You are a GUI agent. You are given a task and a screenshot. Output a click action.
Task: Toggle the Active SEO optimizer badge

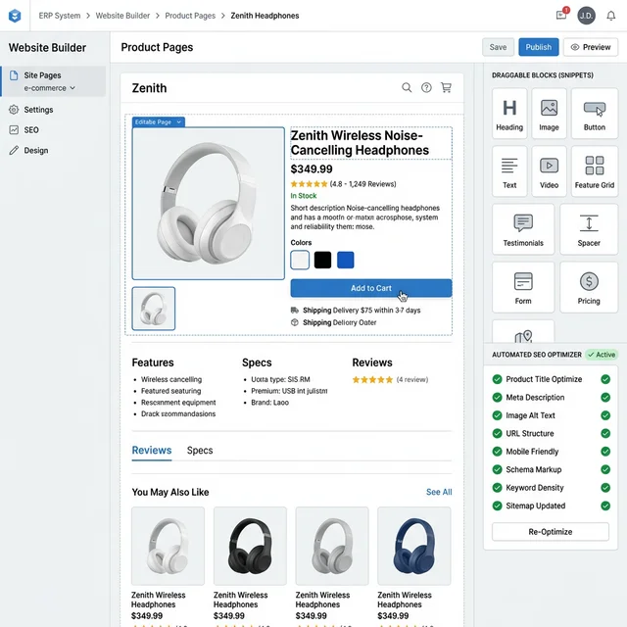click(601, 355)
